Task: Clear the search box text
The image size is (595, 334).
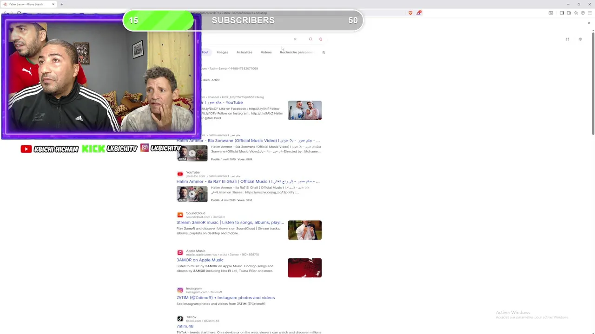Action: click(x=295, y=39)
